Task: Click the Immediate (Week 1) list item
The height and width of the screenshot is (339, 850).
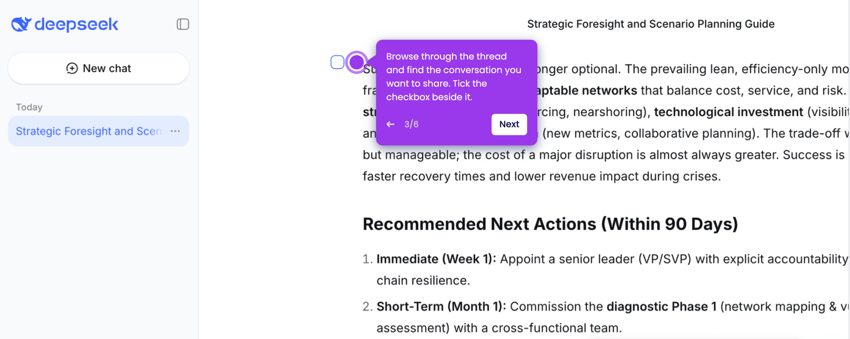Action: click(605, 270)
